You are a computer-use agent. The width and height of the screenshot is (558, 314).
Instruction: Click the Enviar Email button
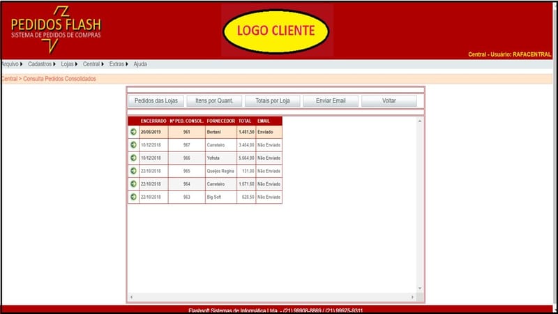[331, 101]
